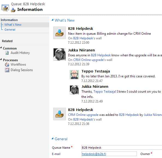The width and height of the screenshot is (162, 158).
Task: Collapse the What's New section
Action: 52,20
